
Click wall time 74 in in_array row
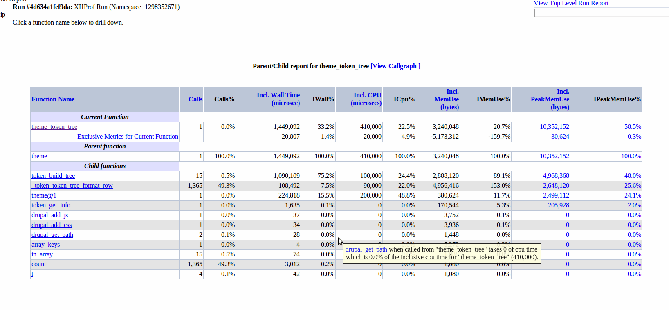tap(296, 254)
